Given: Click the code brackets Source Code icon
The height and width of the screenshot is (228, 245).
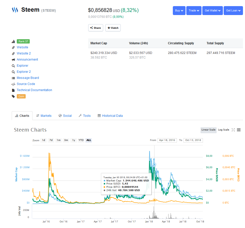Looking at the screenshot, I should (x=13, y=84).
